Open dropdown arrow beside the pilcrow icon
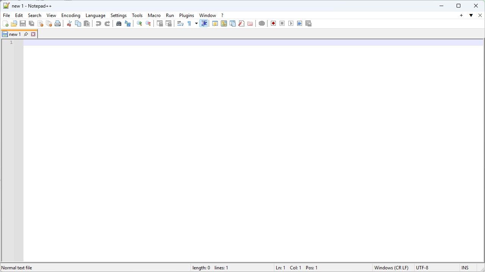 tap(196, 23)
